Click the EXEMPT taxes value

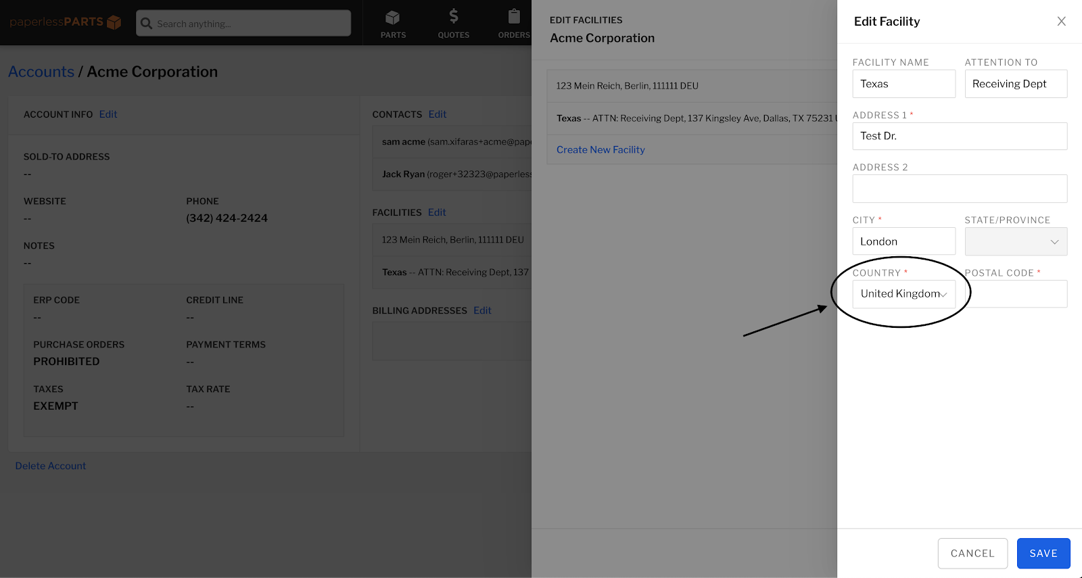pos(56,406)
